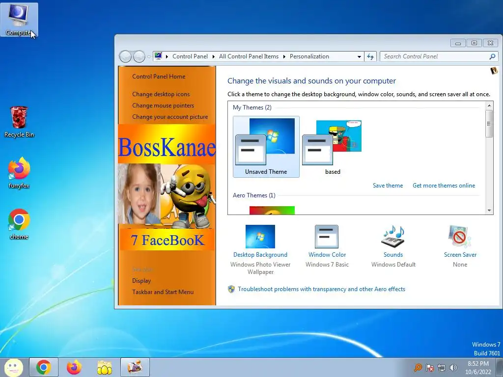The height and width of the screenshot is (377, 503).
Task: Click the search magnifier icon
Action: coord(492,56)
